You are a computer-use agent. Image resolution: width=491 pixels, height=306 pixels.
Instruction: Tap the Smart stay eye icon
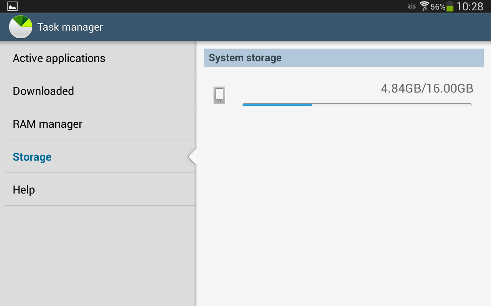[412, 7]
